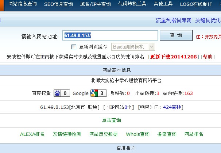Open the 网站历史数据 link
The height and width of the screenshot is (153, 221).
click(103, 134)
